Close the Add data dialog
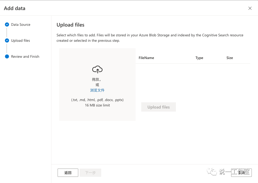The height and width of the screenshot is (183, 258). (x=250, y=8)
